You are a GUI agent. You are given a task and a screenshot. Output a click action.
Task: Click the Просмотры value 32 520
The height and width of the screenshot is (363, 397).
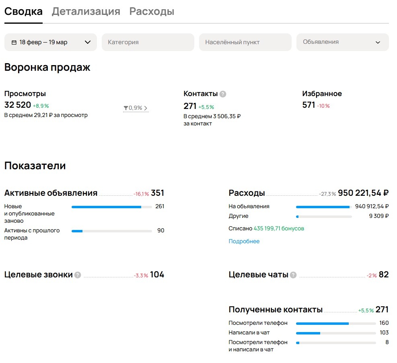tap(17, 105)
